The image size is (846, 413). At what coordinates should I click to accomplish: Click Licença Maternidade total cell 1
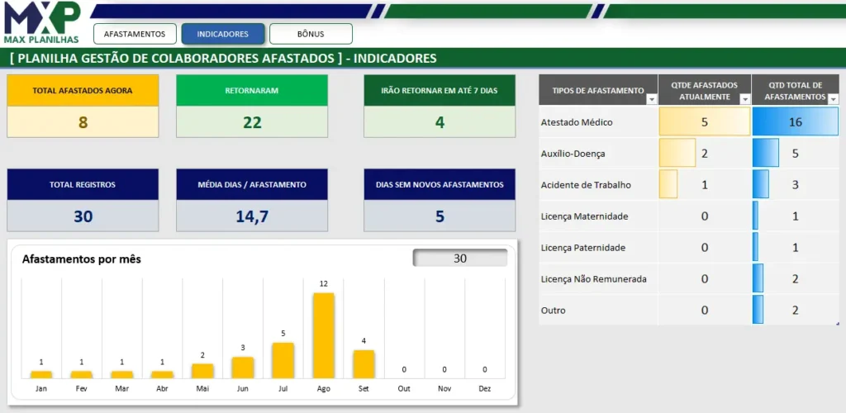pyautogui.click(x=796, y=216)
